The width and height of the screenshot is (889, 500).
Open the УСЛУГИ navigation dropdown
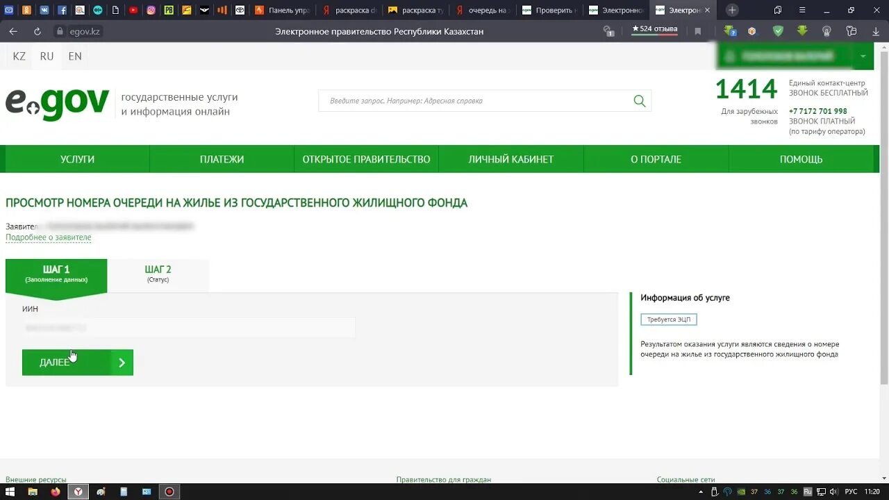click(77, 159)
